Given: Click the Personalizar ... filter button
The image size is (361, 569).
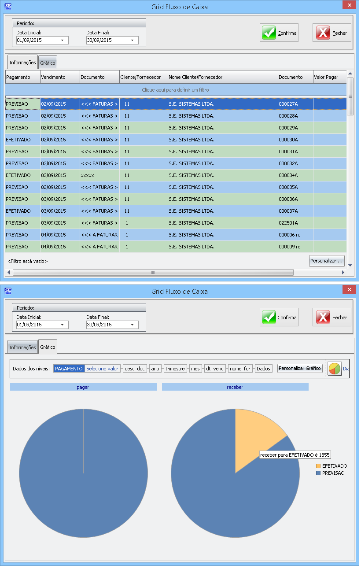Looking at the screenshot, I should click(326, 261).
